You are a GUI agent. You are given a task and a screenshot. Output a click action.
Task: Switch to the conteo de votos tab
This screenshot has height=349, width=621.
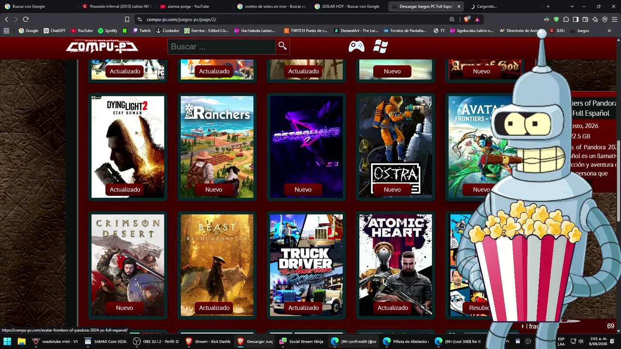pos(272,6)
